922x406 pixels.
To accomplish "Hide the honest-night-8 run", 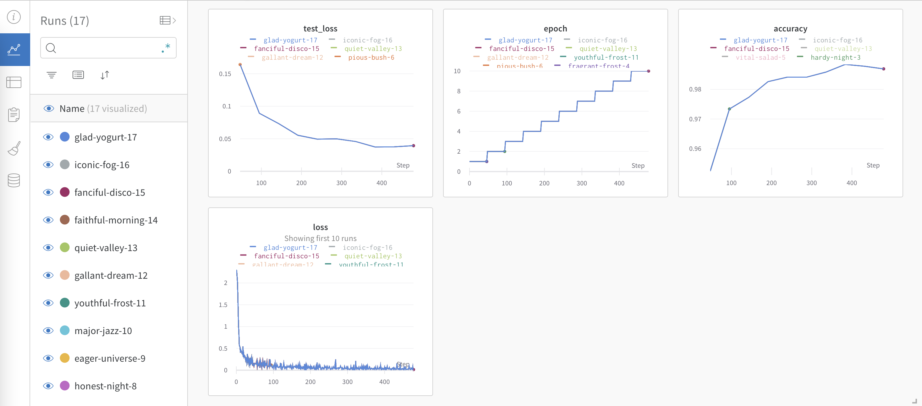I will (x=48, y=386).
